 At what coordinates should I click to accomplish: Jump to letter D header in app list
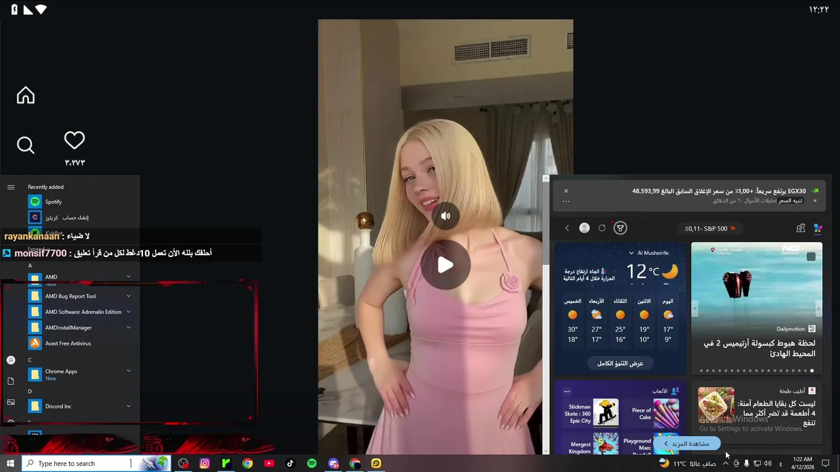click(30, 391)
